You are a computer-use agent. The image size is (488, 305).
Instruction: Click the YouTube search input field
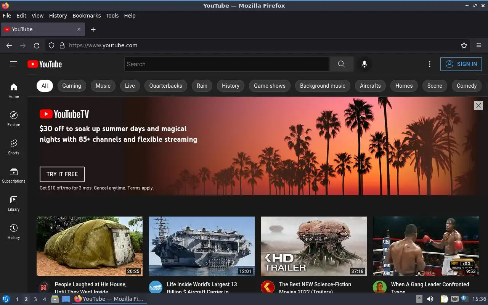[227, 64]
